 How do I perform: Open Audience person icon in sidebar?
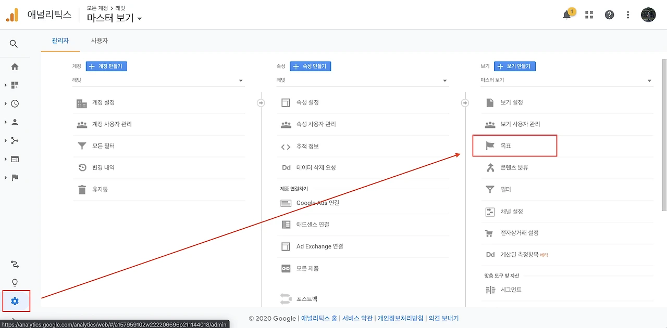(15, 122)
